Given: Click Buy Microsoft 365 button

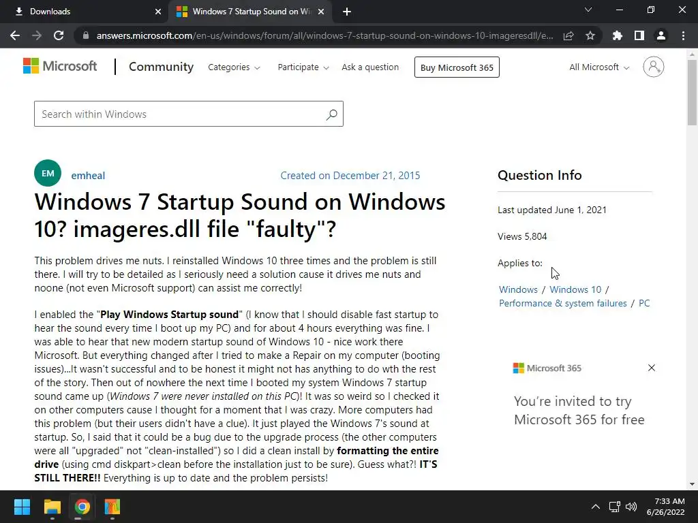Looking at the screenshot, I should coord(457,67).
